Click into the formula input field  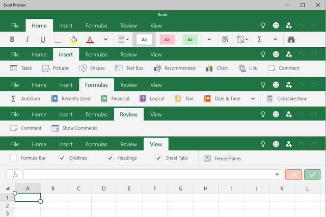point(153,174)
